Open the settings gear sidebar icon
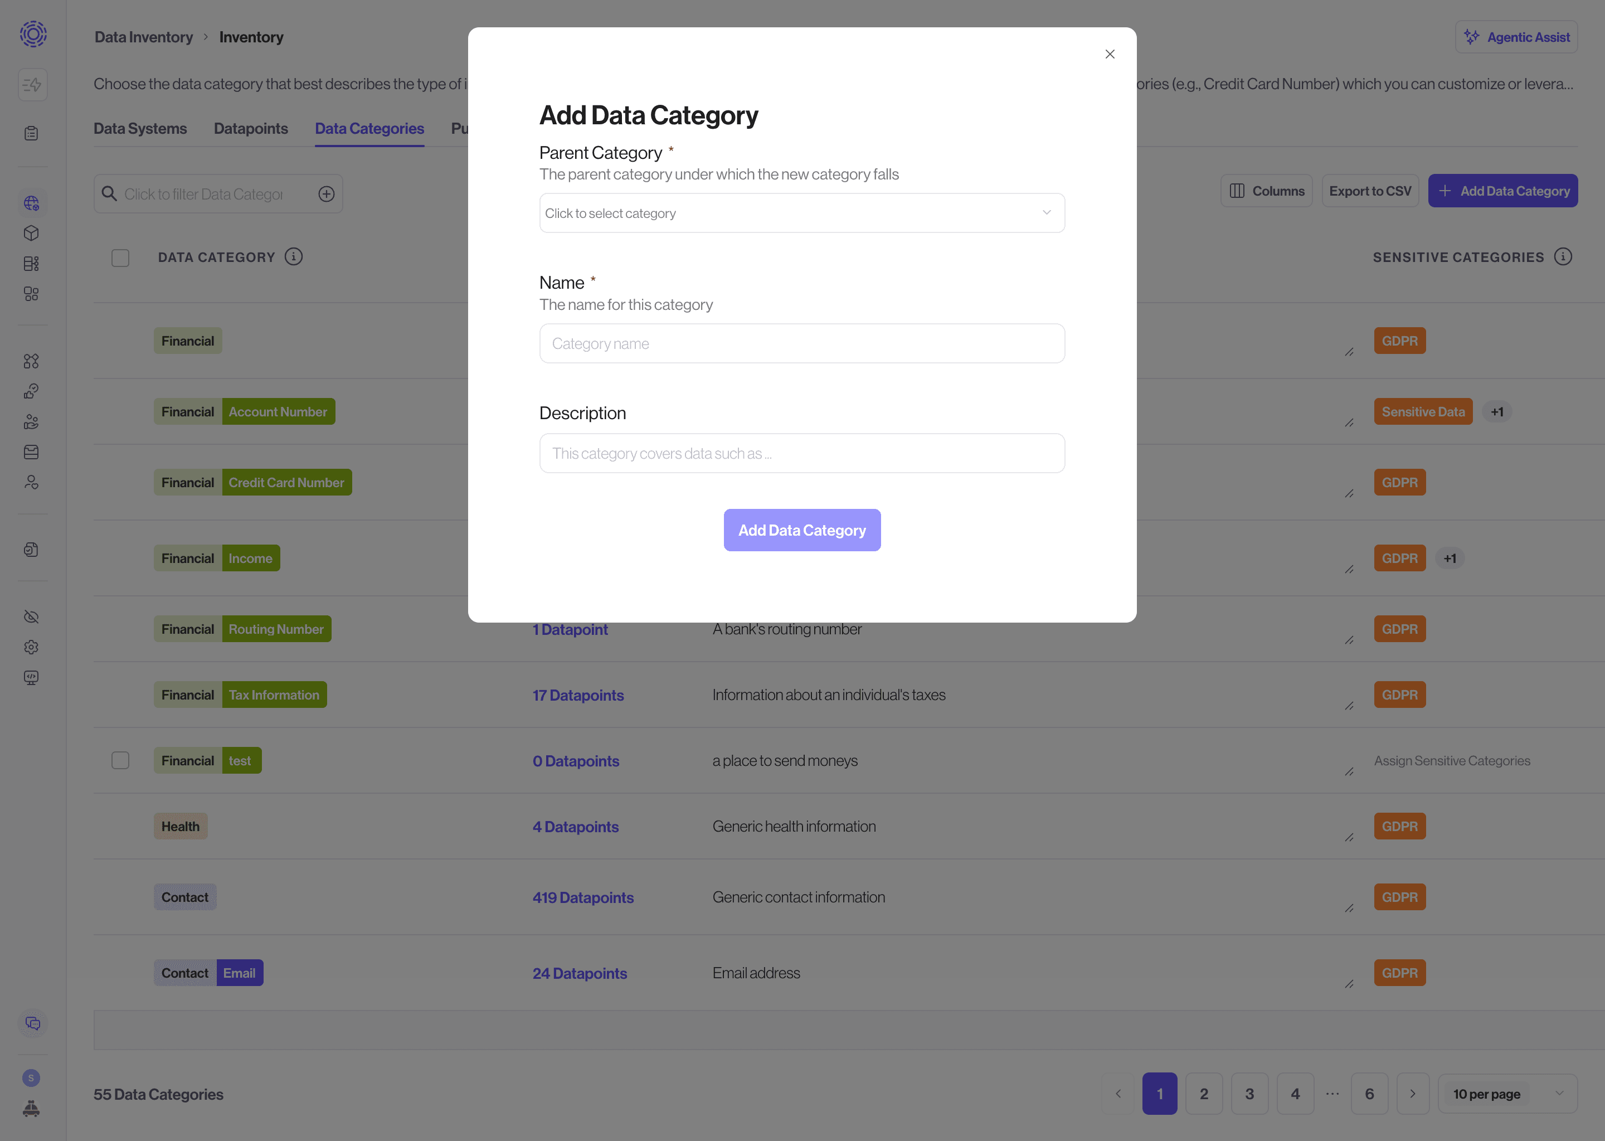The image size is (1605, 1141). (32, 647)
